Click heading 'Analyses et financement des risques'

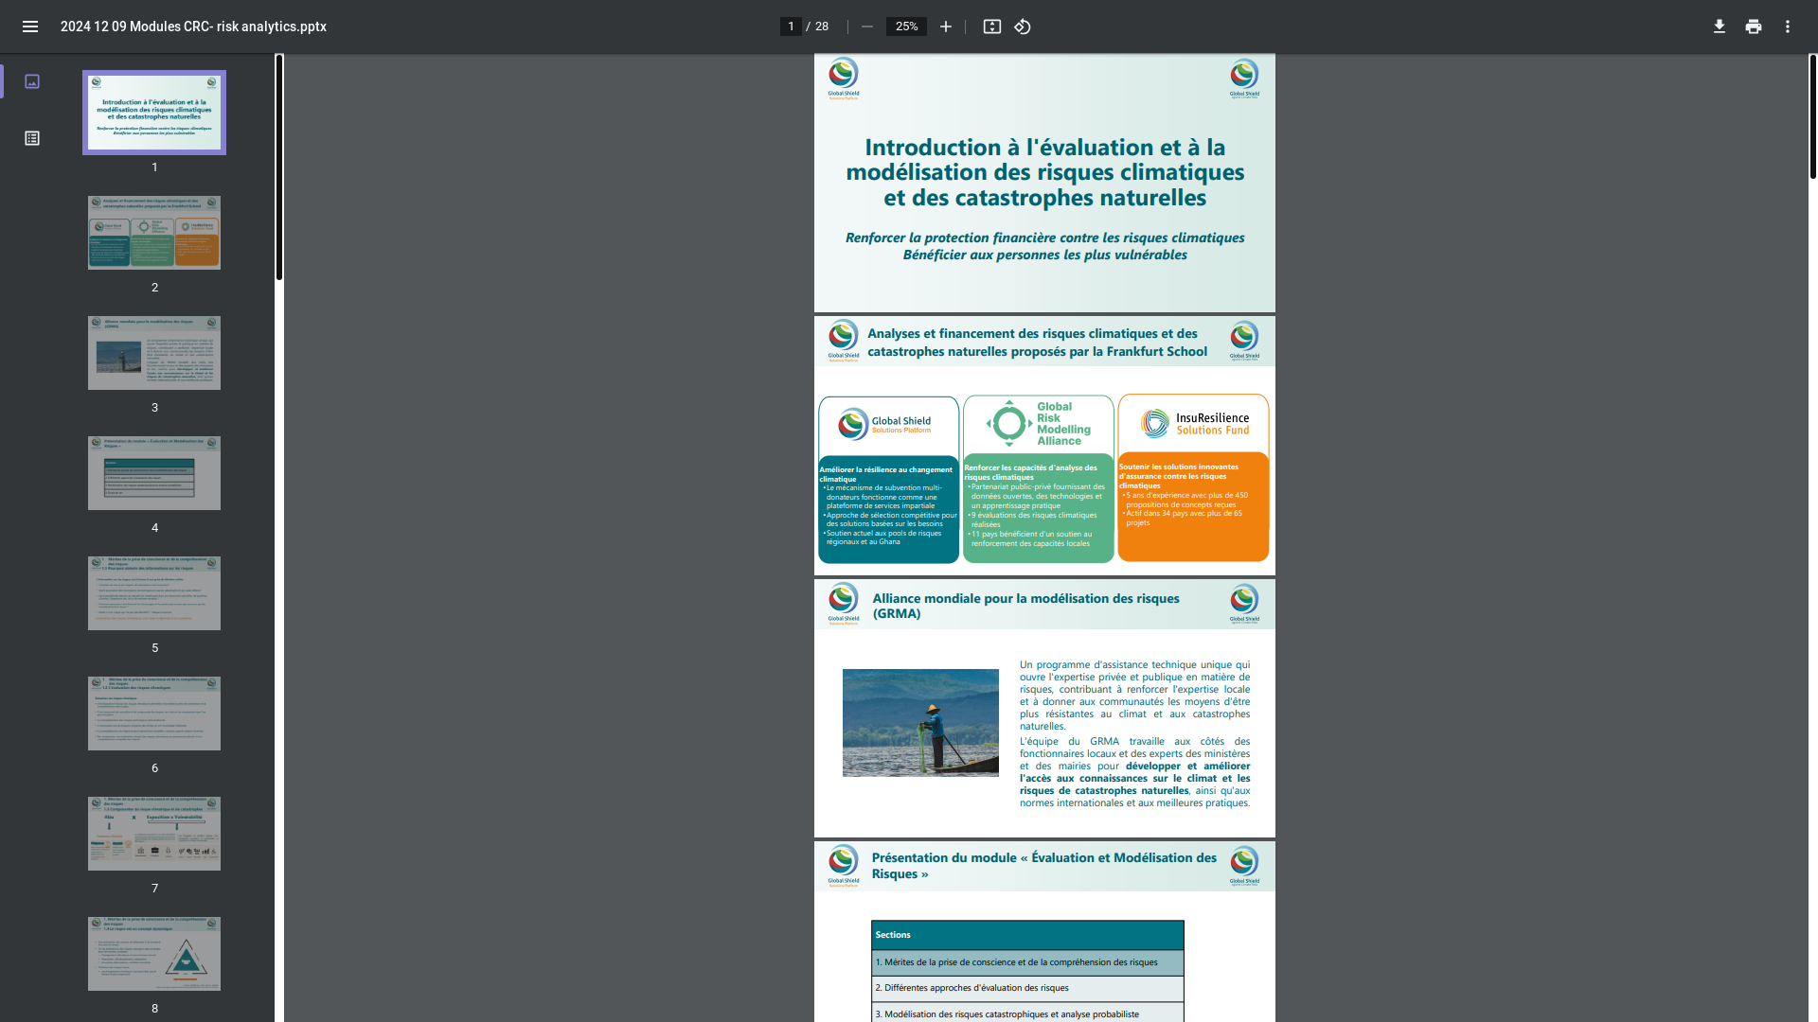(1037, 343)
